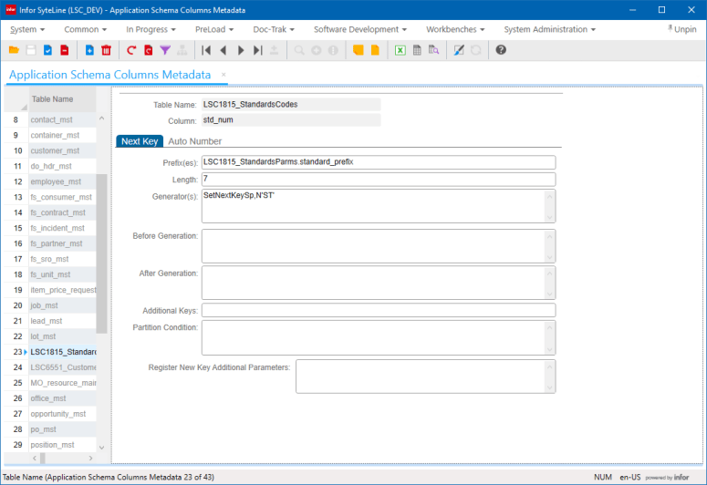
Task: Click the Table Name read-only field
Action: 291,105
